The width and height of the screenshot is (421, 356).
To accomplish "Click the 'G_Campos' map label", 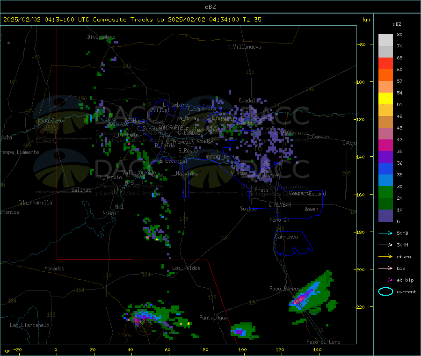I will (318, 137).
